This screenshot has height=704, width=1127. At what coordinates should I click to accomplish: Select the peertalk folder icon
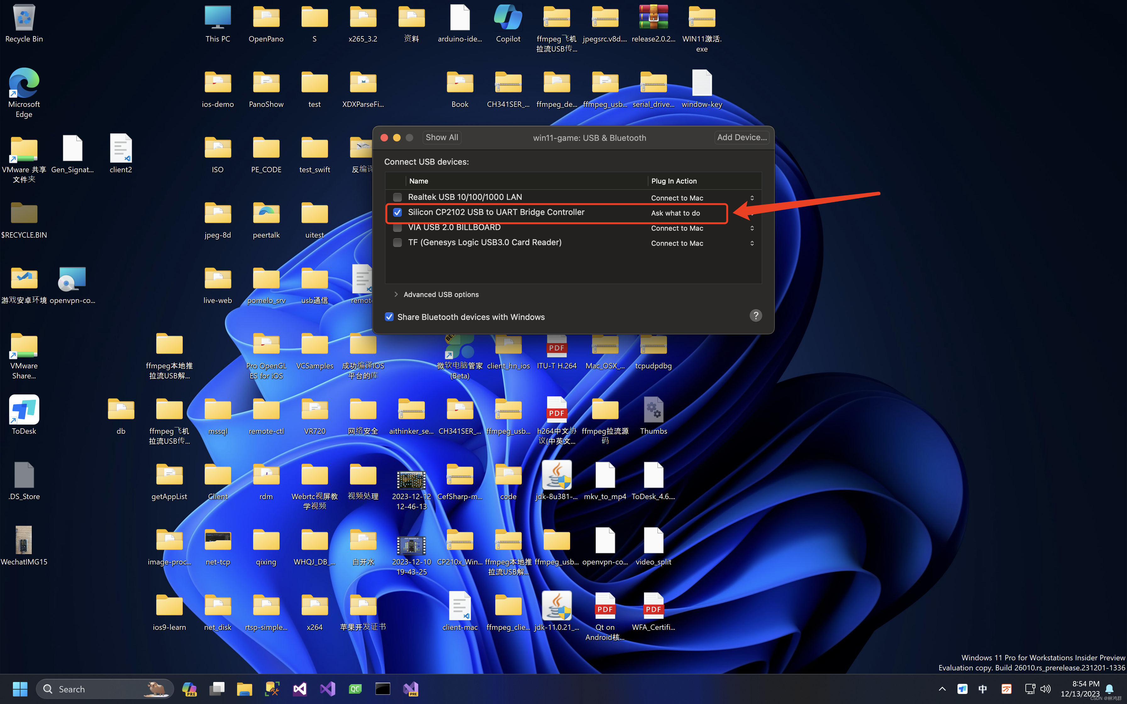tap(266, 220)
